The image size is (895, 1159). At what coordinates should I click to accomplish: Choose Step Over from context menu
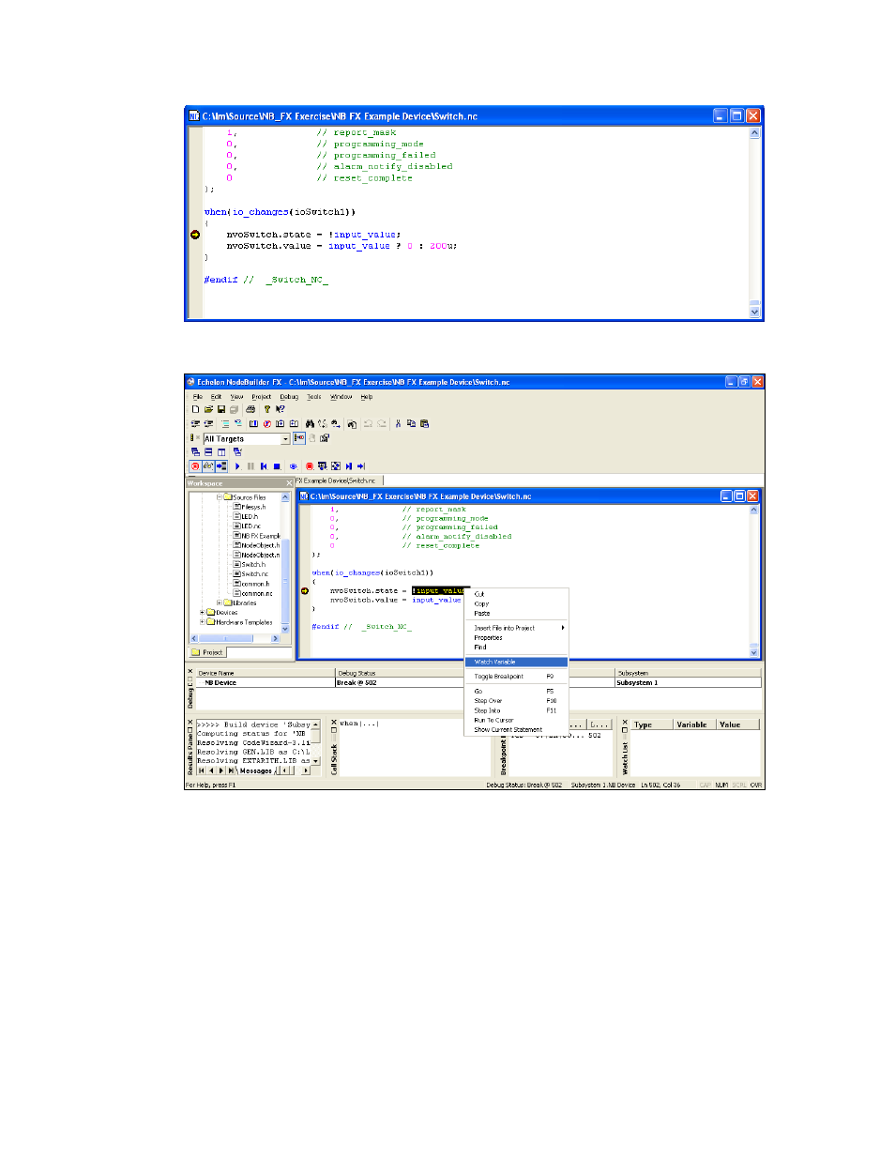[x=517, y=700]
